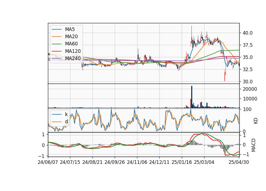Click the tallest volume bar
This screenshot has height=191, width=266.
point(192,97)
